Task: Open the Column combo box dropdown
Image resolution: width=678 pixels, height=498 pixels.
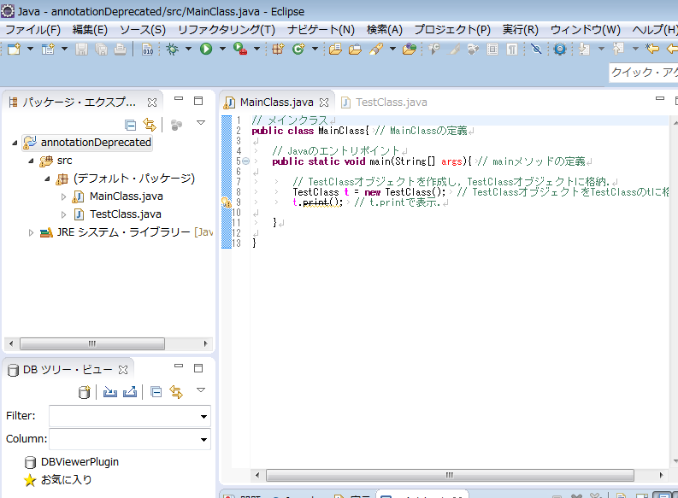Action: click(x=203, y=440)
